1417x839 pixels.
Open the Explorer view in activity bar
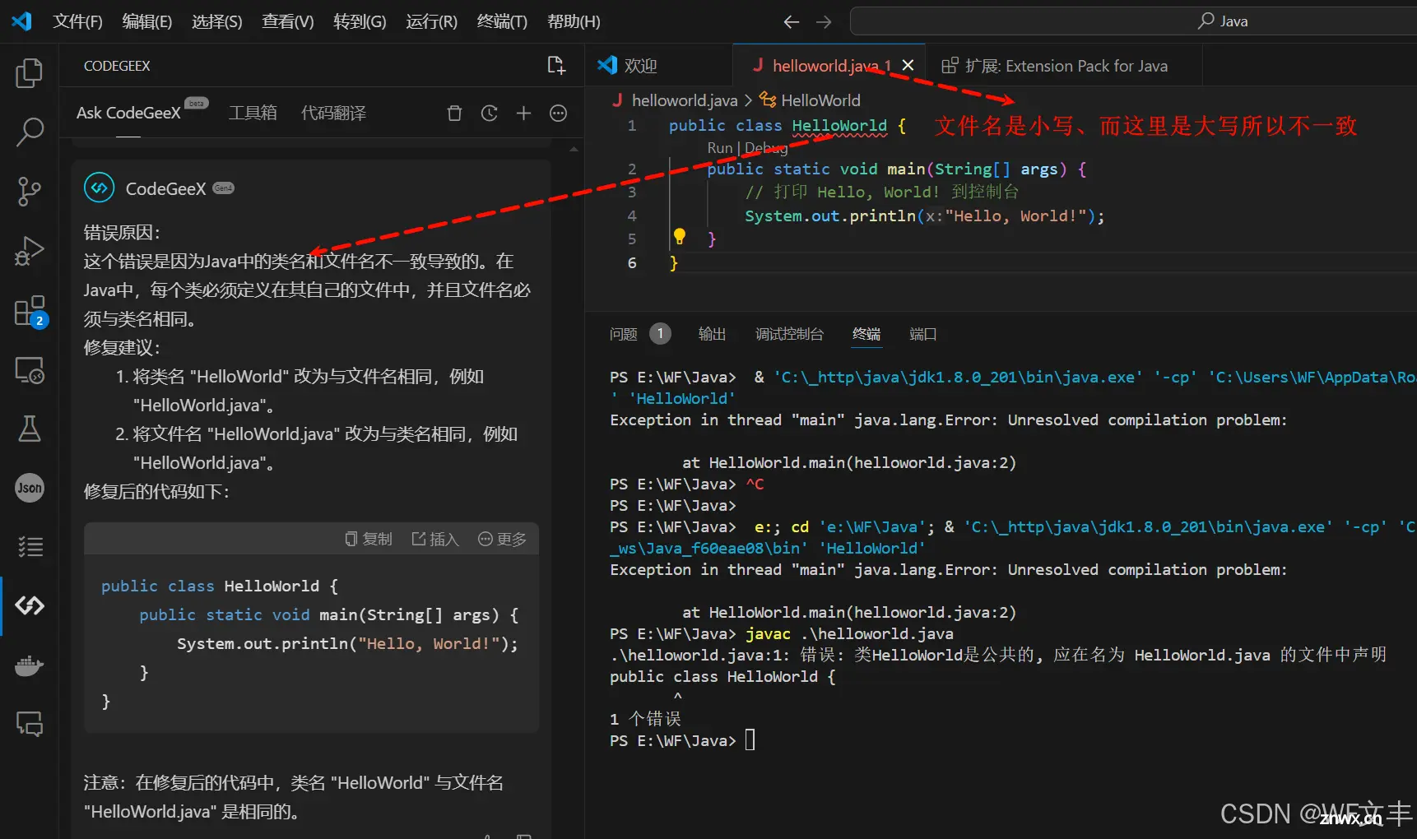pos(30,73)
